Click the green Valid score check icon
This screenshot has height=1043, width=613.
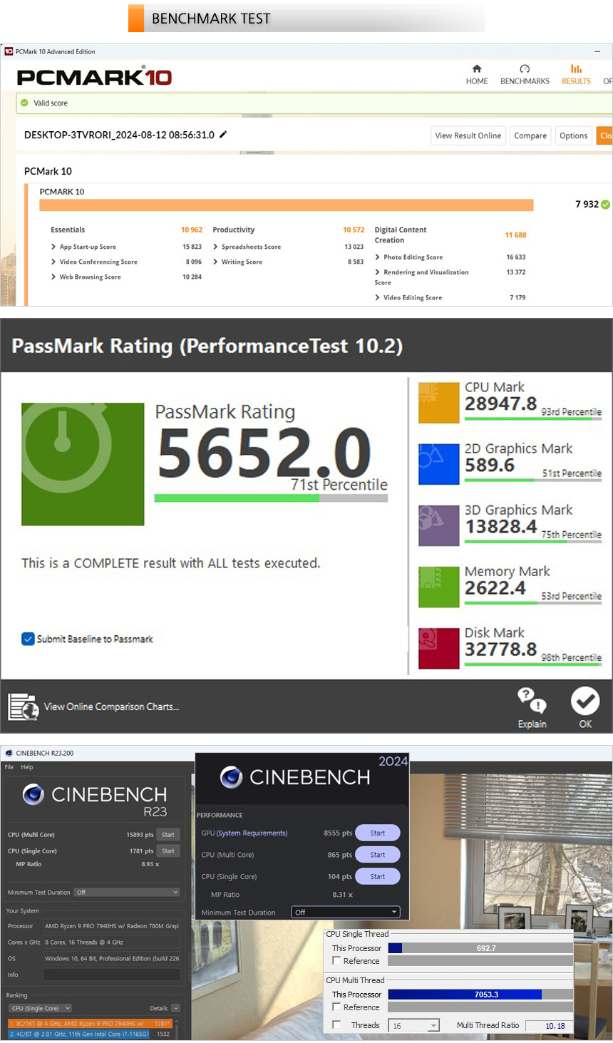point(24,103)
